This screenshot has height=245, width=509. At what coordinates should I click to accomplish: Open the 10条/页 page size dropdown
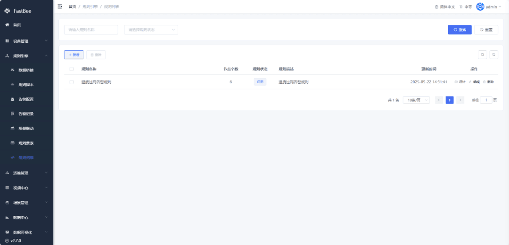coord(416,100)
